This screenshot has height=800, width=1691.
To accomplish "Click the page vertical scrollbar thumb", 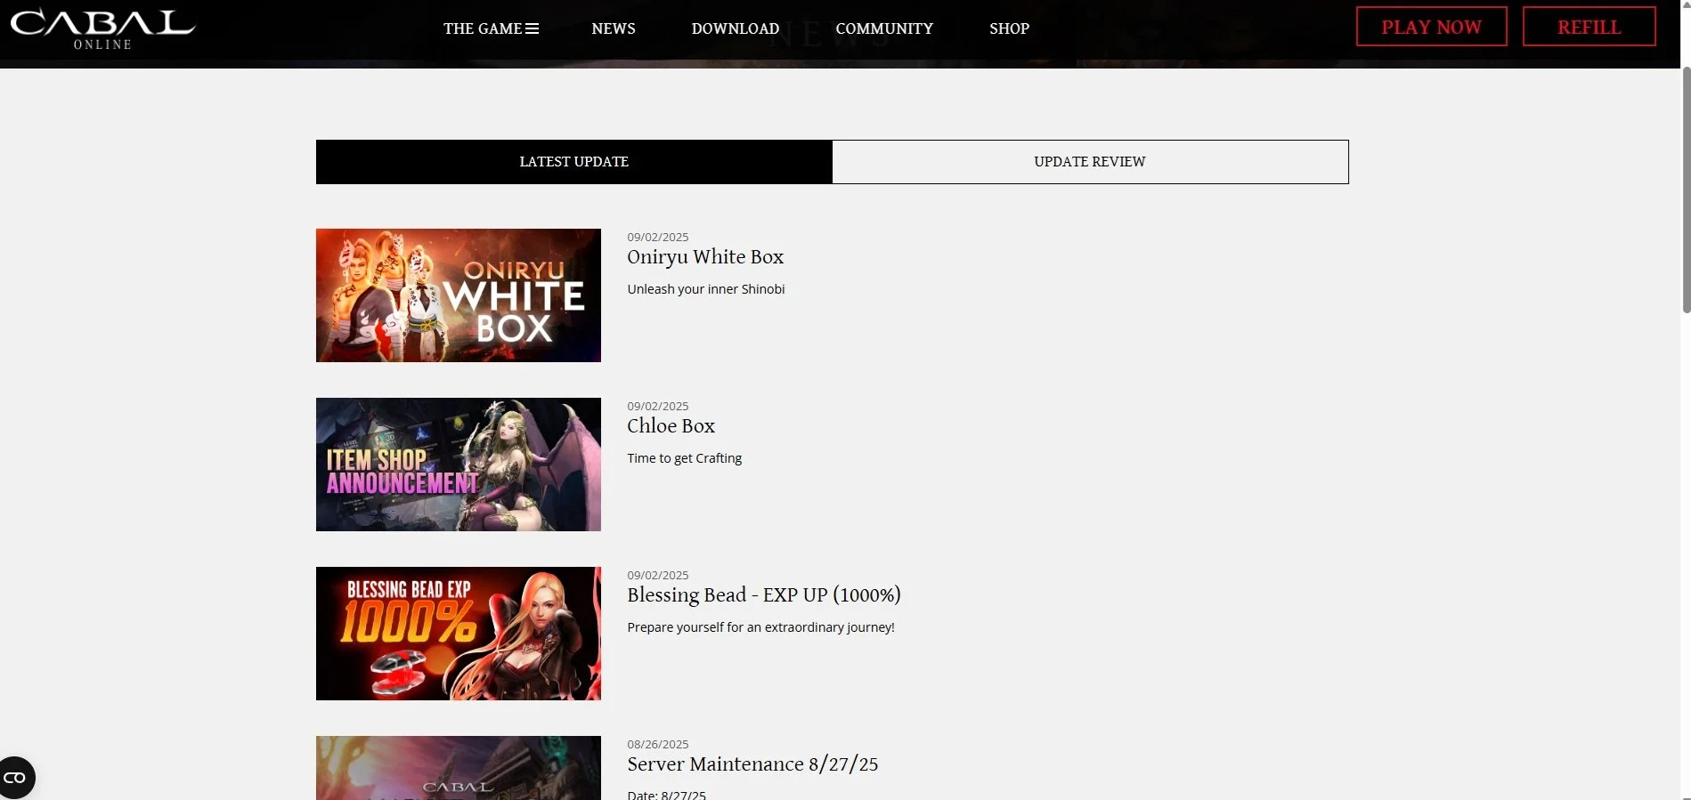I will [1686, 190].
